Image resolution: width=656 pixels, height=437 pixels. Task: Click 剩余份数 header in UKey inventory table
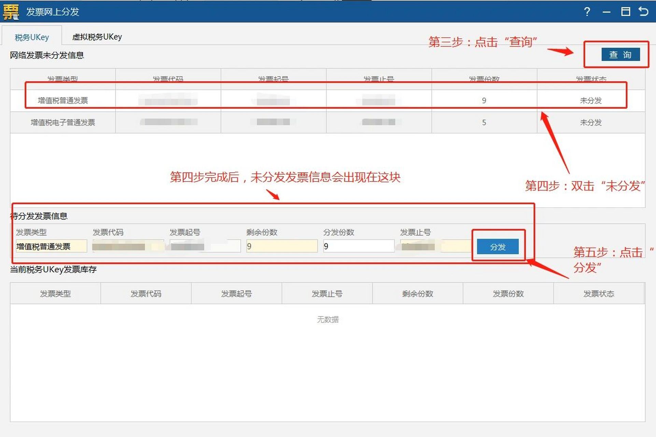[x=418, y=294]
